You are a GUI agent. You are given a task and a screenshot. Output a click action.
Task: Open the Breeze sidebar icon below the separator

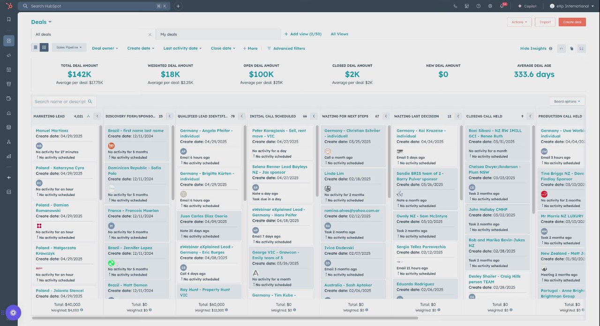point(8,178)
